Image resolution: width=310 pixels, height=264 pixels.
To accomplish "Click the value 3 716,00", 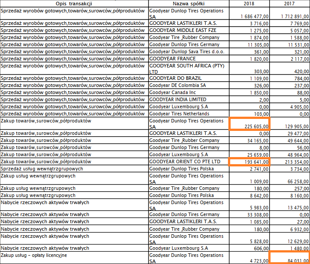I will (x=259, y=24).
